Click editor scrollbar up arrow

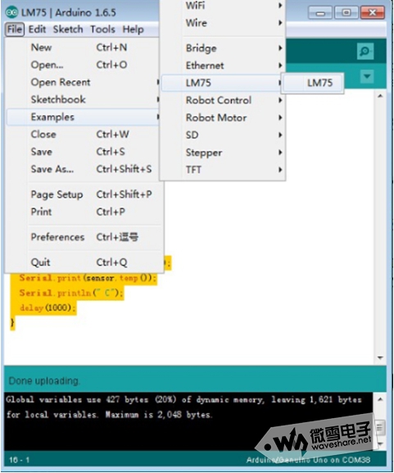[x=380, y=96]
